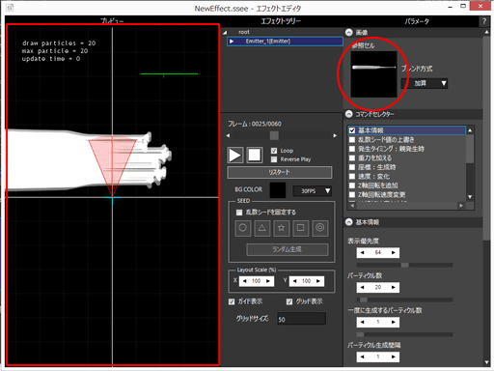Toggle ガイド表示 checkbox
This screenshot has width=494, height=371.
pos(232,301)
